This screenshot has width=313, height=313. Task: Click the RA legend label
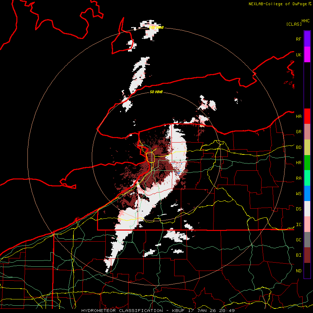(x=298, y=178)
